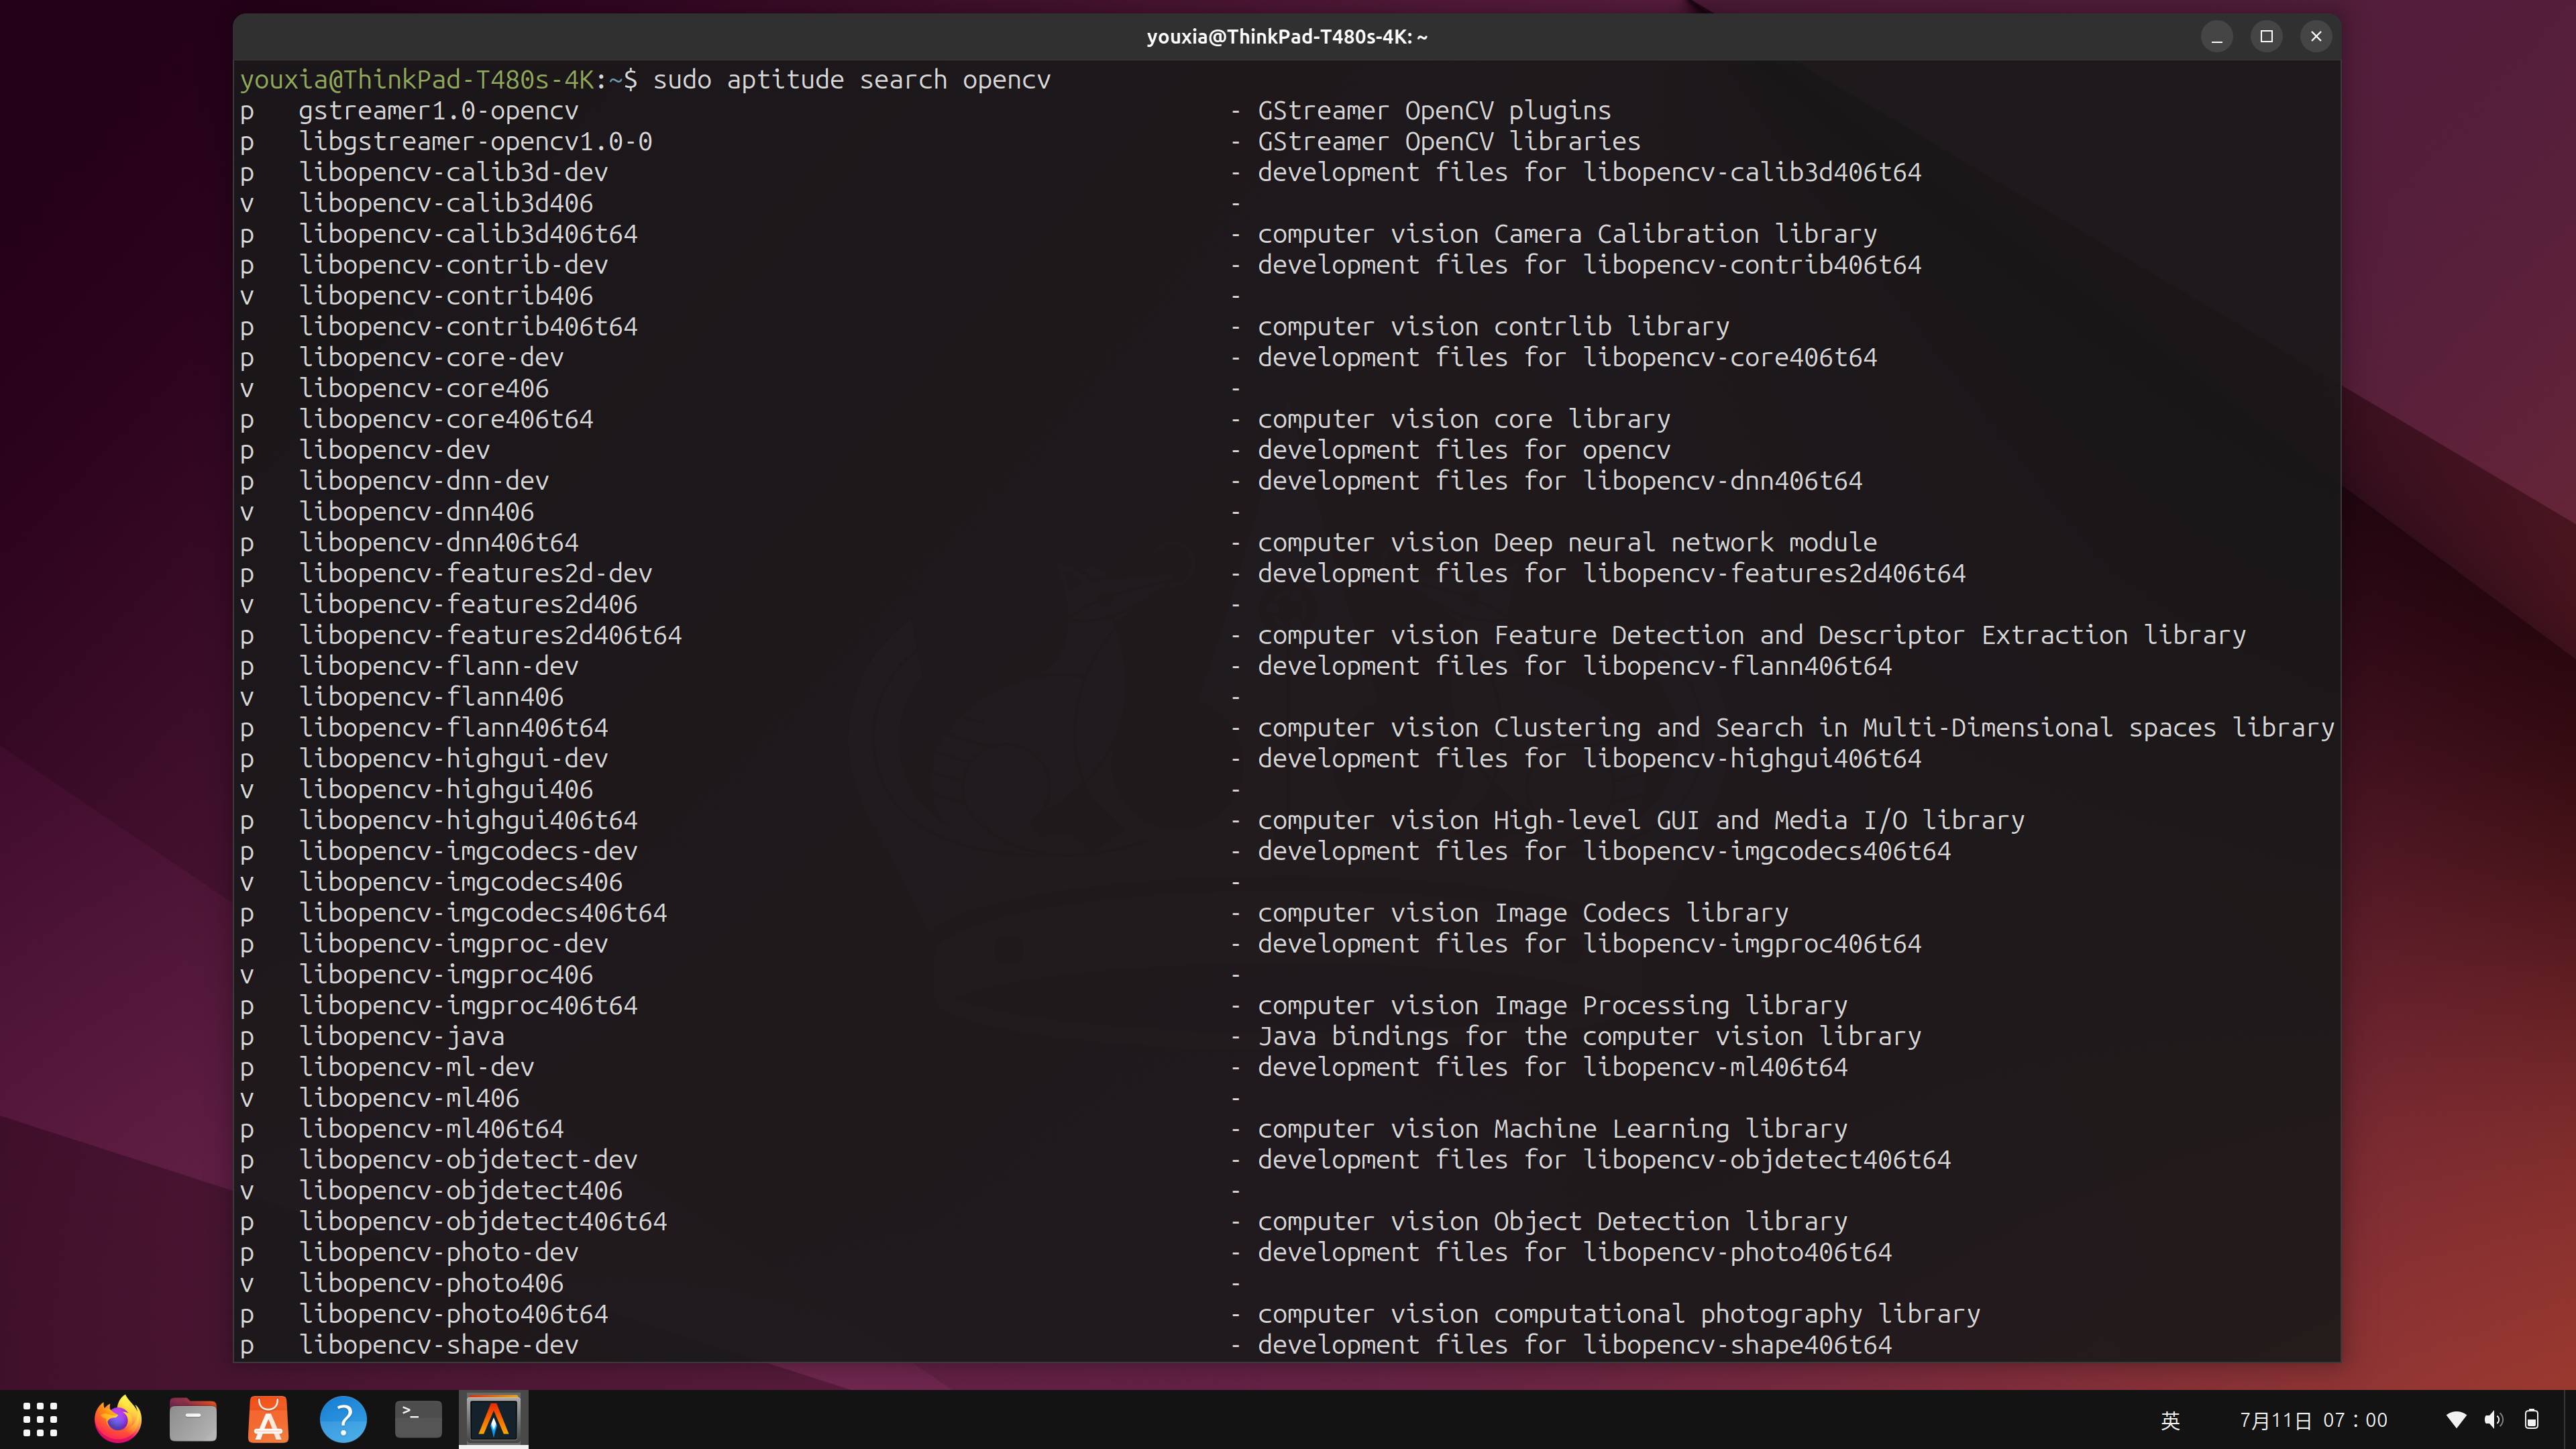Click the package name libopencv-calib3d406t64
Image resolution: width=2576 pixels, height=1449 pixels.
468,235
